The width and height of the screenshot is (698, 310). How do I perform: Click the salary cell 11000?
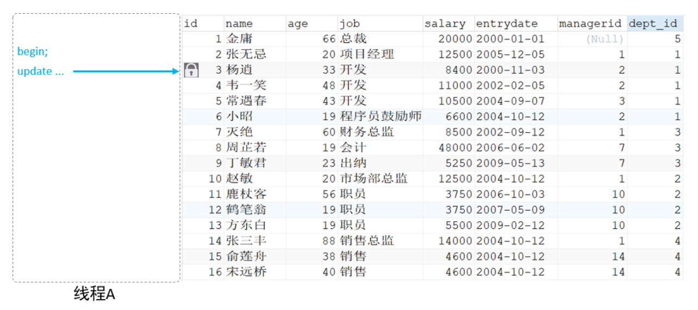(x=456, y=85)
